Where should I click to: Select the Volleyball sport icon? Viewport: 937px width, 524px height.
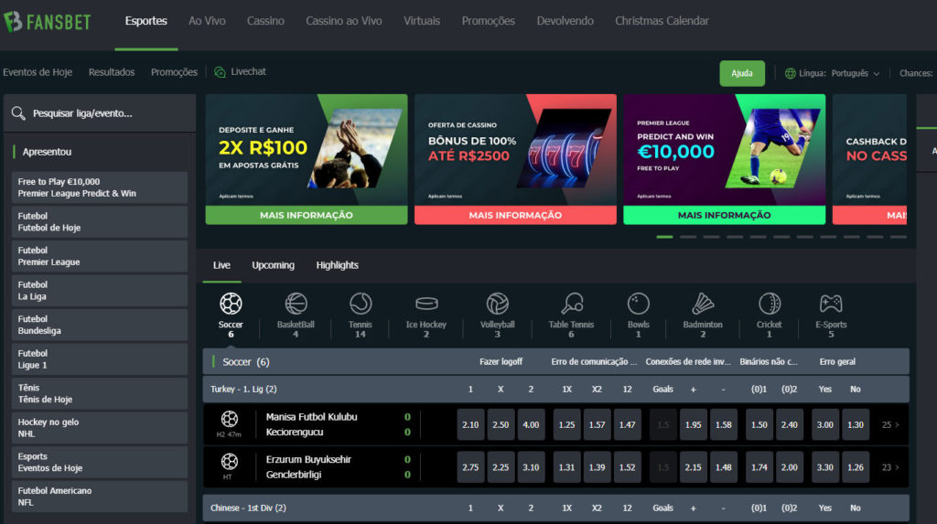497,304
